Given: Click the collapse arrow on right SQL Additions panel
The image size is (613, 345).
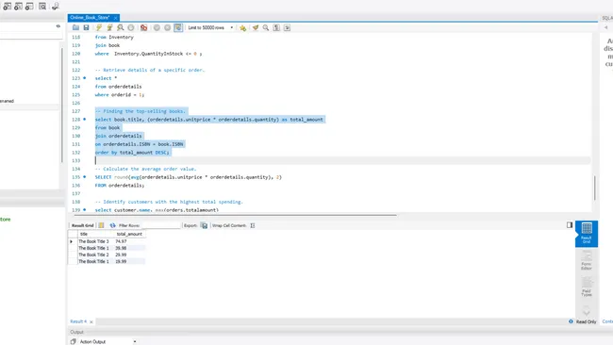Looking at the screenshot, I should (606, 27).
